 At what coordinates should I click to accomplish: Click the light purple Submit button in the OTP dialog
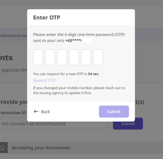tap(114, 112)
